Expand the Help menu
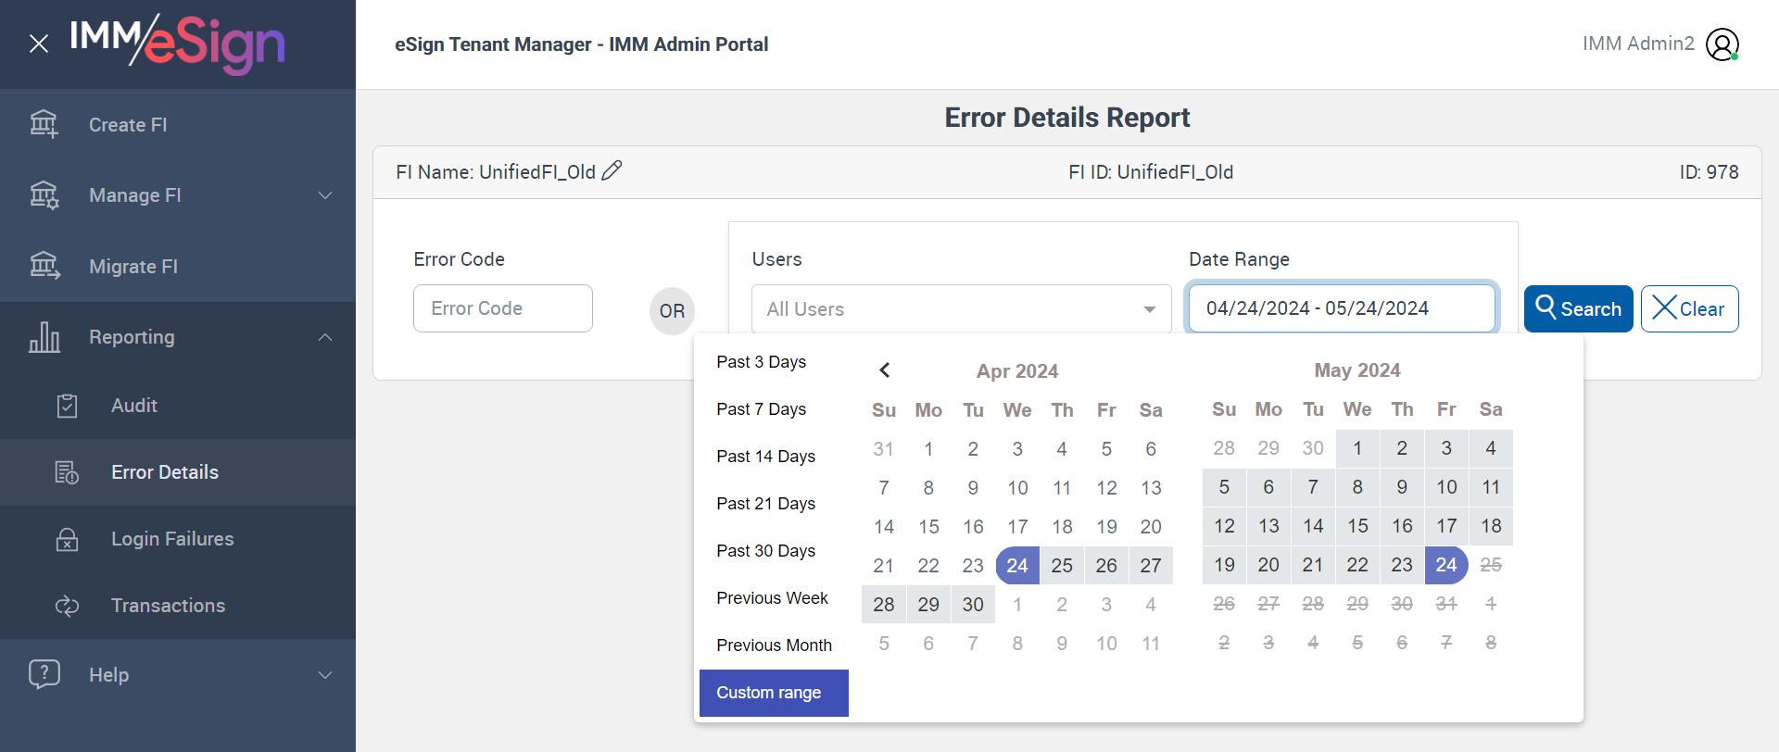1779x752 pixels. click(325, 675)
